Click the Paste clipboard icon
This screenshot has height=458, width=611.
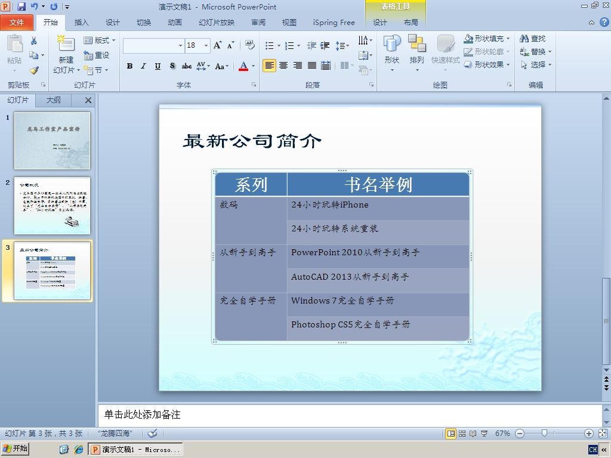click(x=14, y=44)
